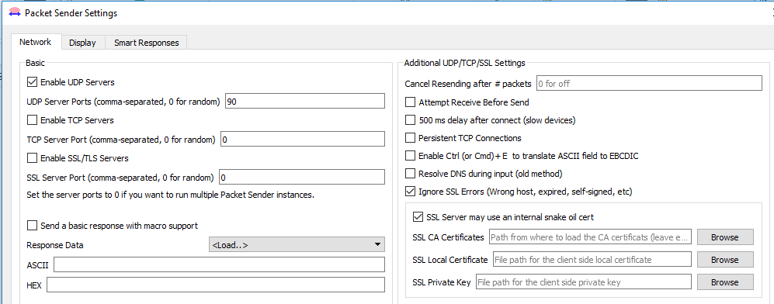Click the HEX response field
The width and height of the screenshot is (774, 304).
[x=216, y=285]
